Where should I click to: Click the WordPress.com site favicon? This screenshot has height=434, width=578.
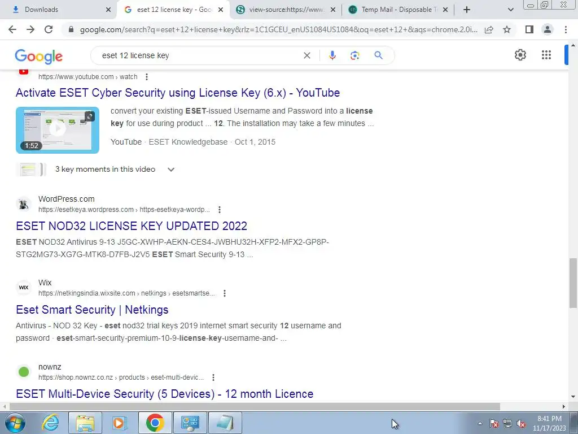tap(24, 203)
